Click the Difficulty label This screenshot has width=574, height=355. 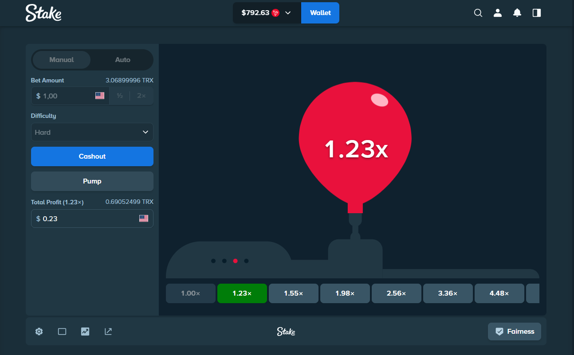click(43, 116)
